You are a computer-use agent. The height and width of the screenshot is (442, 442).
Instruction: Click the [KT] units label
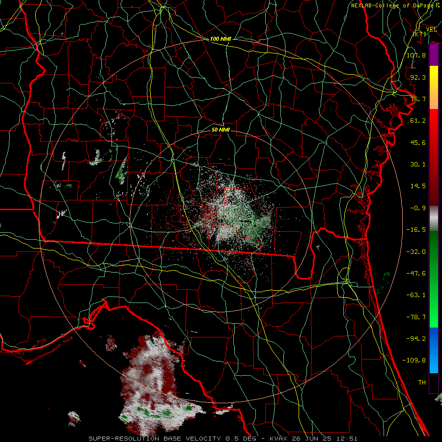(419, 34)
